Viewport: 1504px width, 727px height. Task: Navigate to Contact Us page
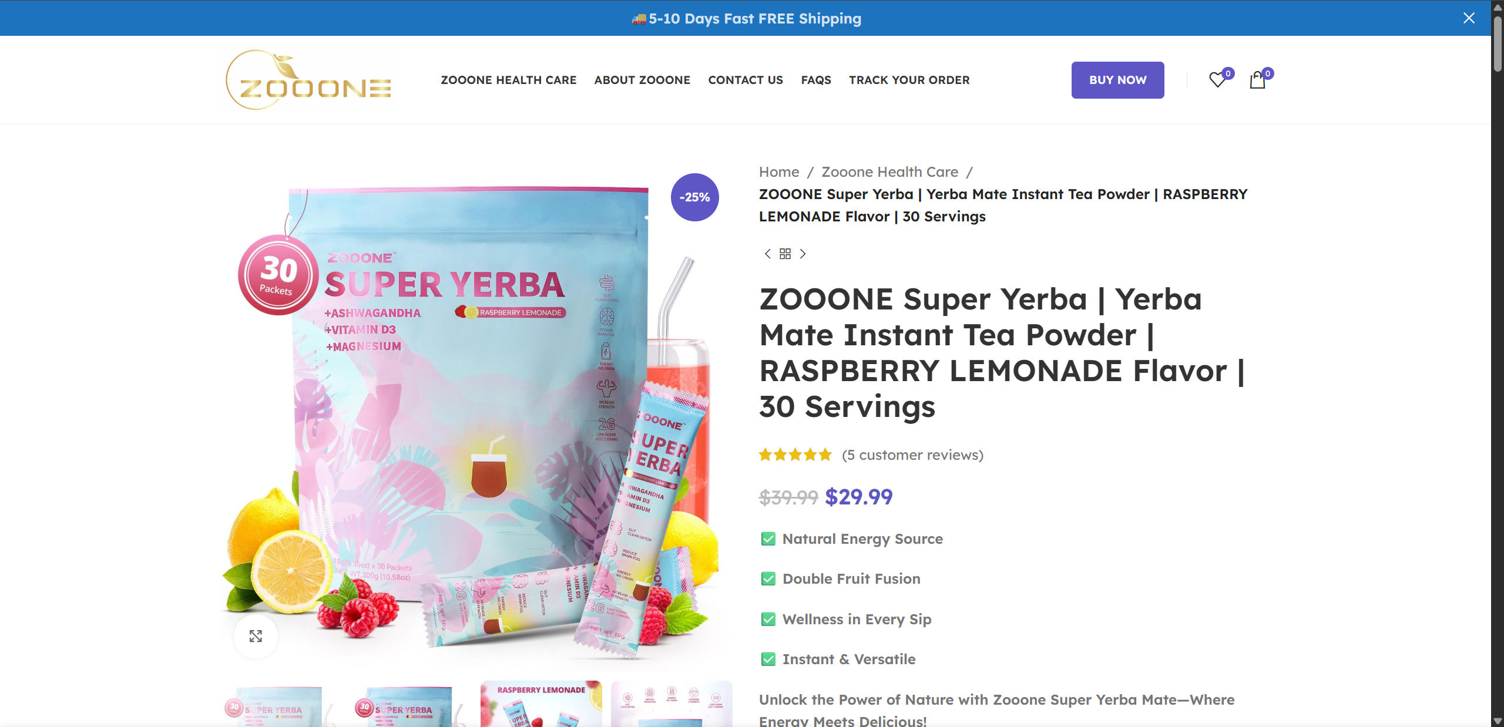point(746,80)
